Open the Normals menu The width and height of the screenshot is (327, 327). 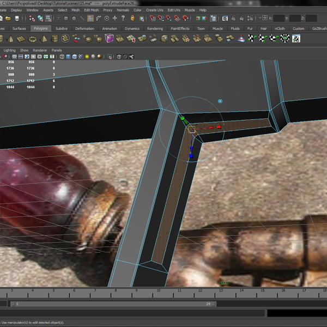pyautogui.click(x=123, y=10)
